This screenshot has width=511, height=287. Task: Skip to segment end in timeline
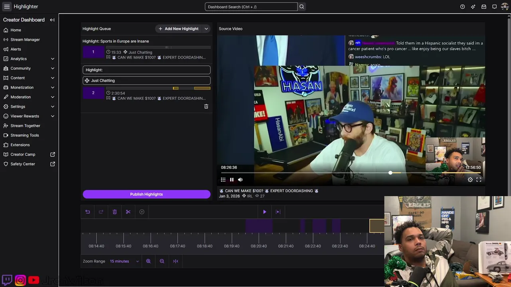pyautogui.click(x=278, y=212)
